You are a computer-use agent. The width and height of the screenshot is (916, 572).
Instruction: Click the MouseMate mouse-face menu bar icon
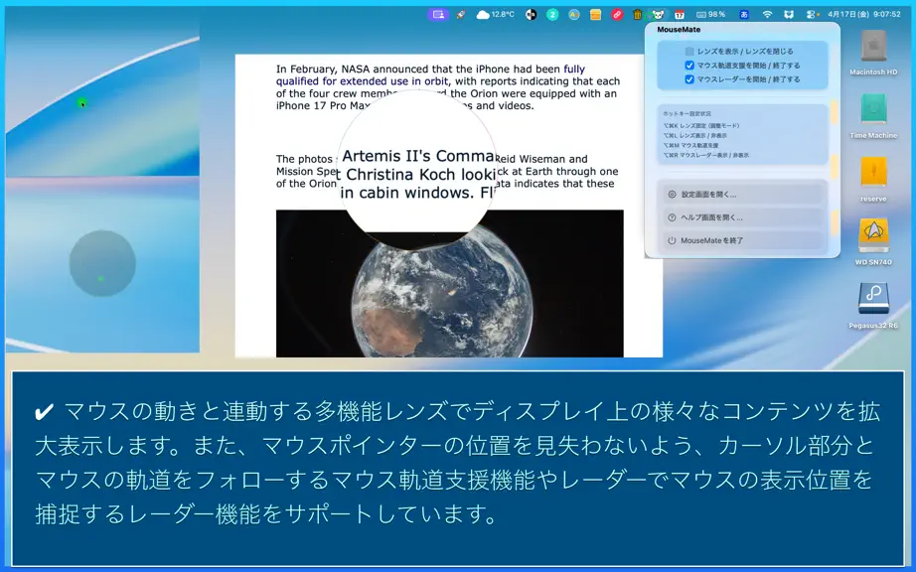pos(659,15)
